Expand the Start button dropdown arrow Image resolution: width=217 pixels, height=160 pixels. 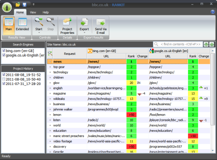pos(39,33)
